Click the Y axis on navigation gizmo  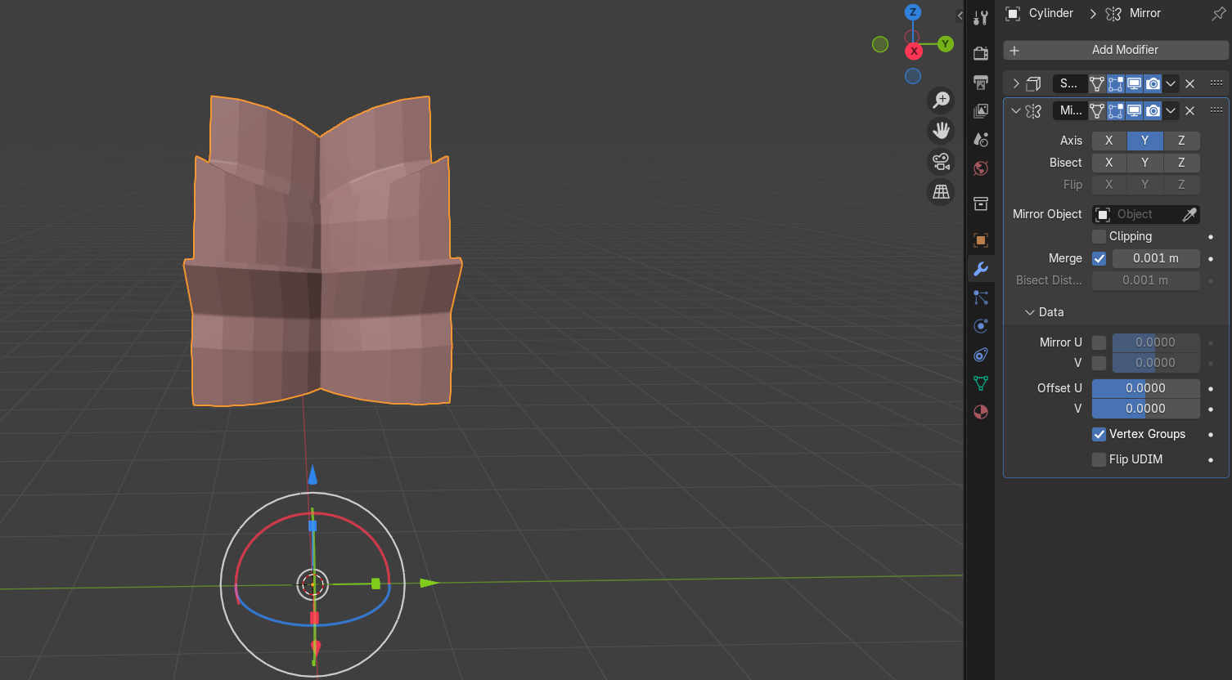click(x=946, y=44)
